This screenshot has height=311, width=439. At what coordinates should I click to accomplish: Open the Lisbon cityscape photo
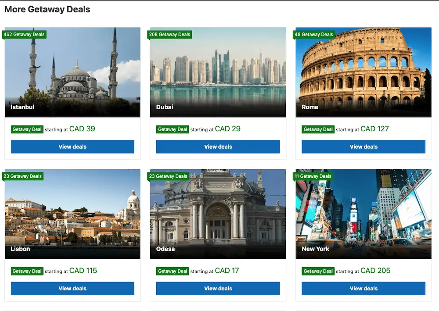pyautogui.click(x=72, y=214)
